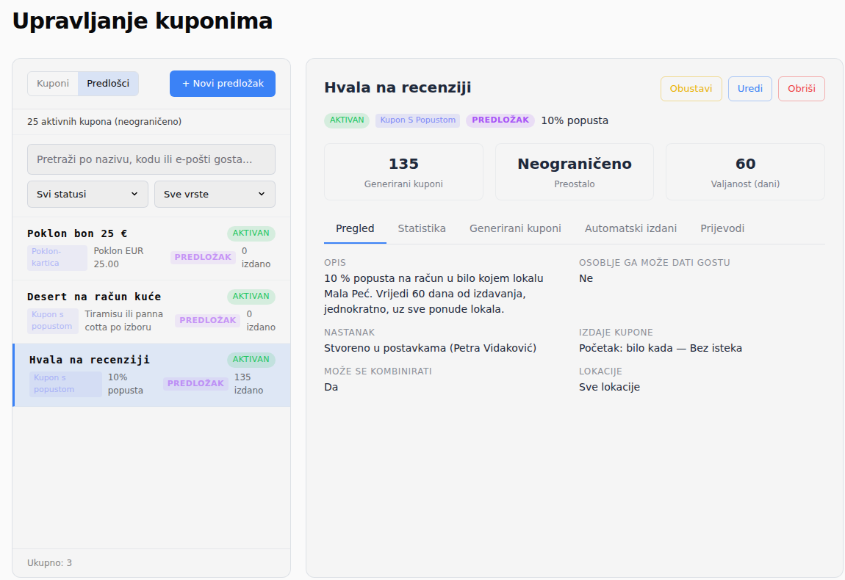Viewport: 845px width, 580px height.
Task: Open the Svi statusi dropdown
Action: coord(88,195)
